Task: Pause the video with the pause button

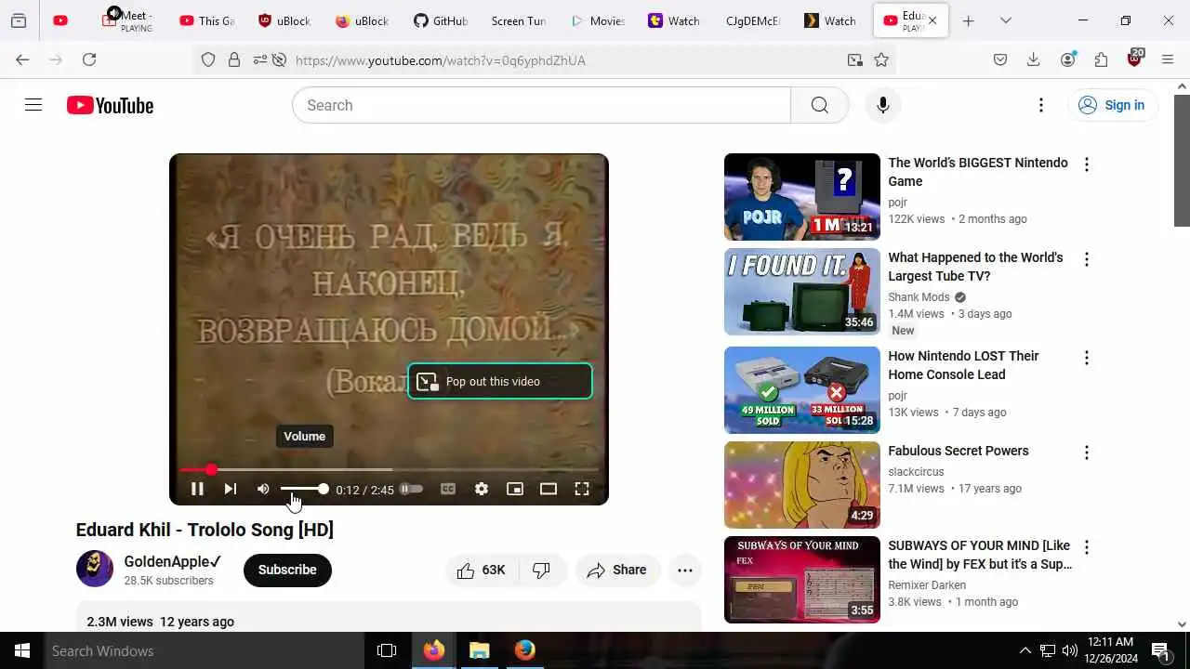Action: coord(197,489)
